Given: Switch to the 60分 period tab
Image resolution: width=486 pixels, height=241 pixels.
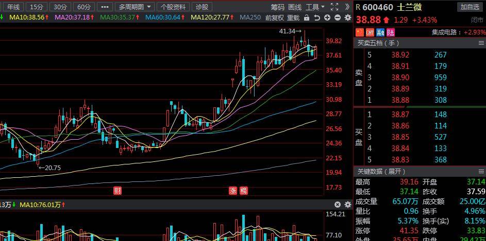Looking at the screenshot, I should point(83,7).
